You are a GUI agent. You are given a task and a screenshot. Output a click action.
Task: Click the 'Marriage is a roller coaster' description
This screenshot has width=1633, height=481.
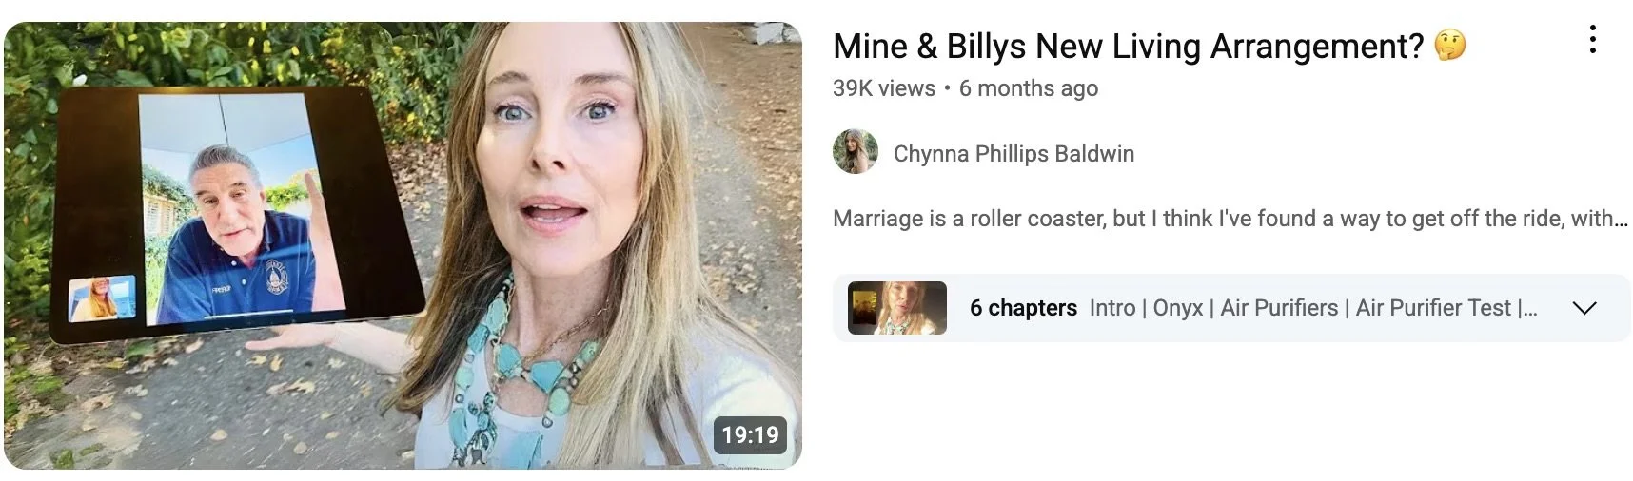(x=1230, y=219)
